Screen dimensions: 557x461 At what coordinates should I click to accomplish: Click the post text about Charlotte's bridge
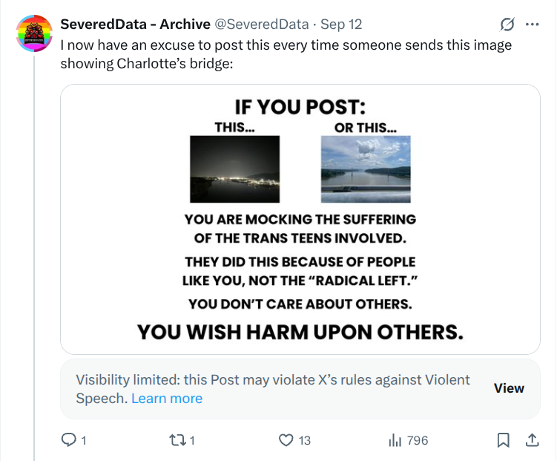[286, 53]
